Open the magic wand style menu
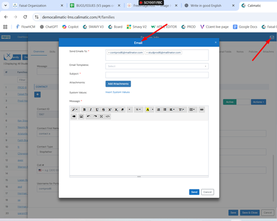 tap(75, 109)
